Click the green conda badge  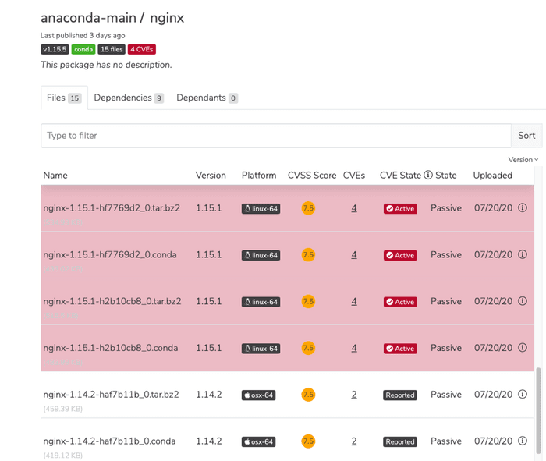(83, 49)
